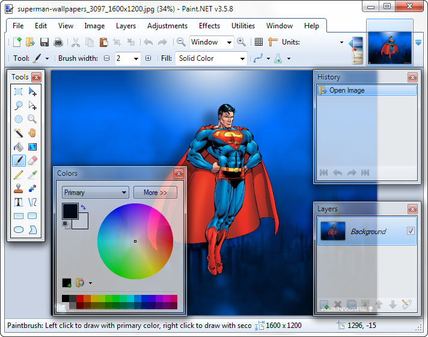Screen dimensions: 428x337
Task: Click the secondary color swatch
Action: coord(83,223)
